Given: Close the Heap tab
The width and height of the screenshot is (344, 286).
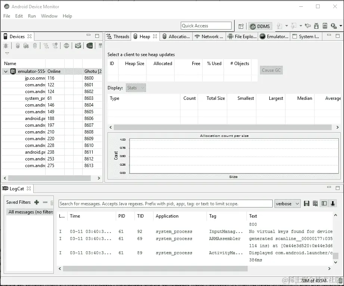Looking at the screenshot, I should click(x=155, y=36).
